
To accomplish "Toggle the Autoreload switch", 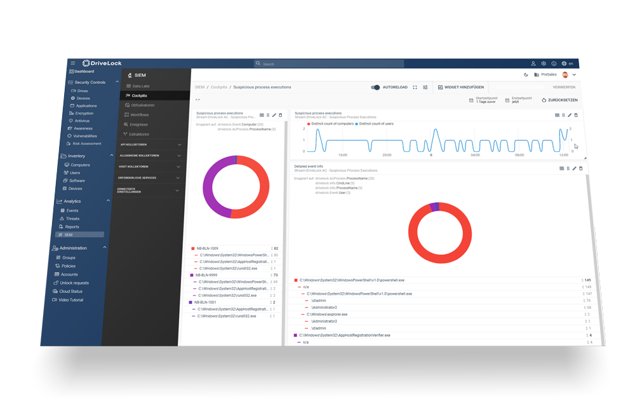I will [375, 87].
